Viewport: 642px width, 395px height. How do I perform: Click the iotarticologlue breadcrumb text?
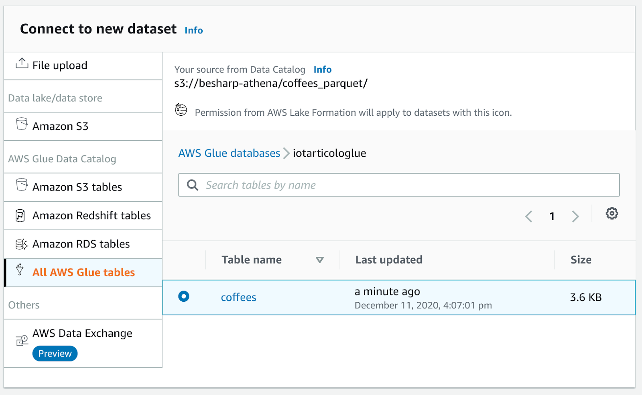[x=329, y=153]
